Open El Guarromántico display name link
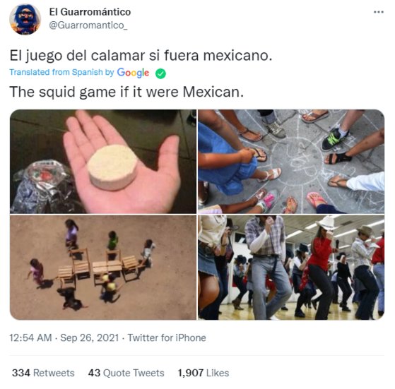Screen dimensions: 395x389 click(90, 12)
